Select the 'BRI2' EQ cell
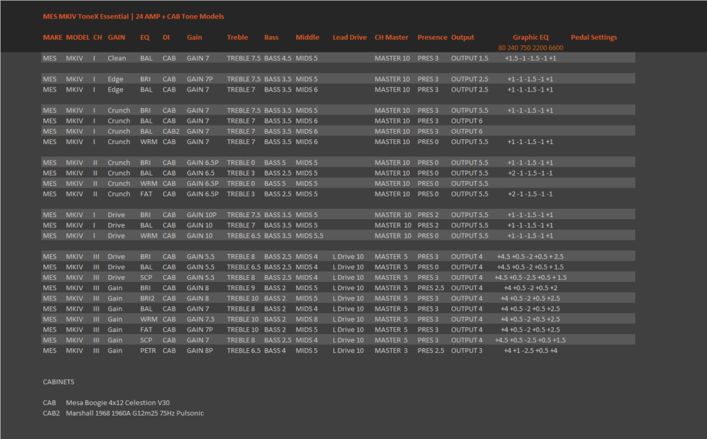Screen dimensions: 707x439 pyautogui.click(x=147, y=298)
